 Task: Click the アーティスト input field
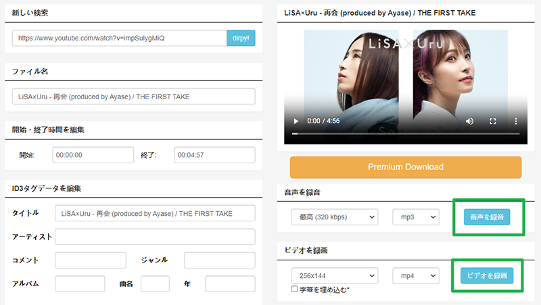point(155,237)
